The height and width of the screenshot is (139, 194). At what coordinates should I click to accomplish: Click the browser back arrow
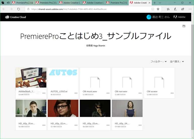click(x=4, y=9)
